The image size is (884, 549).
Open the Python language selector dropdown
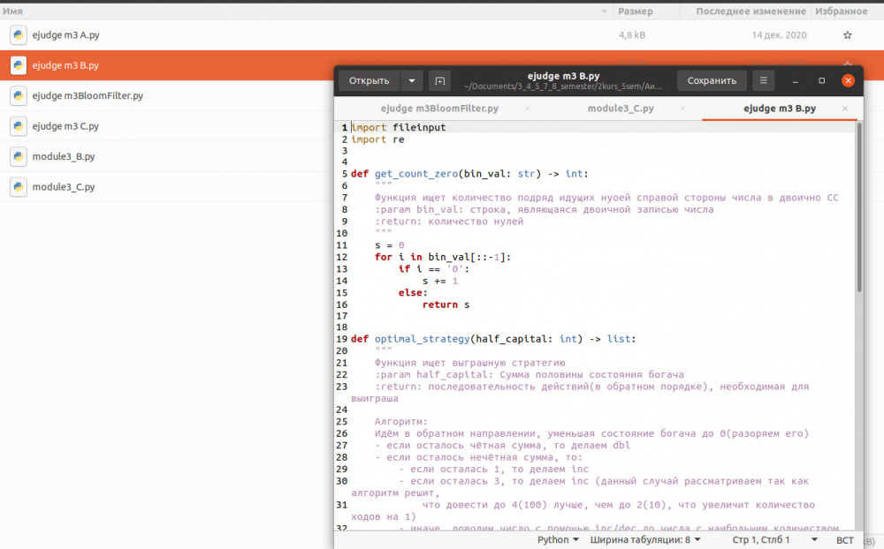coord(558,539)
